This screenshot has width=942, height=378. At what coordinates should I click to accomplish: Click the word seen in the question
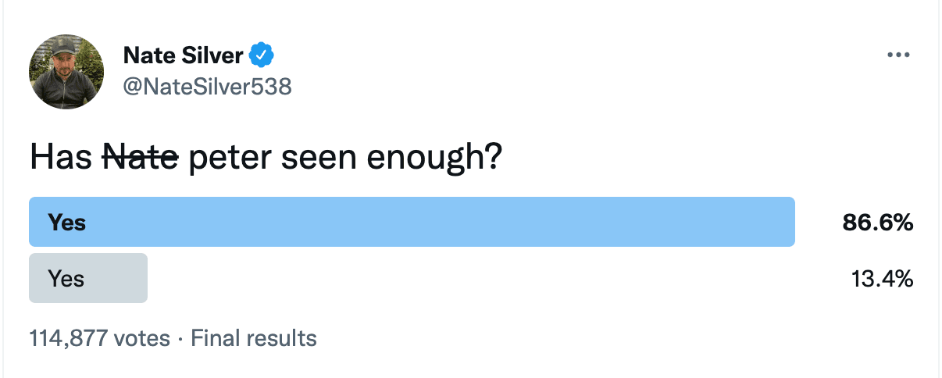[x=315, y=160]
